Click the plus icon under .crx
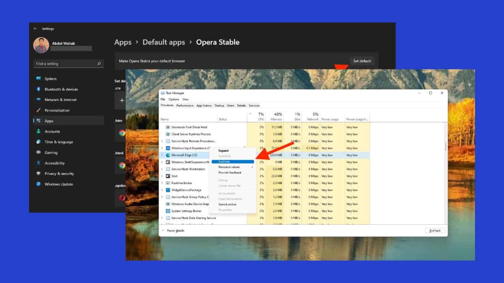Image resolution: width=504 pixels, height=283 pixels. coord(122,100)
